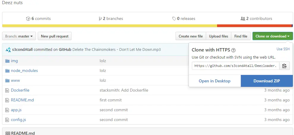Open the README.md file link
294x135 pixels.
click(x=22, y=100)
